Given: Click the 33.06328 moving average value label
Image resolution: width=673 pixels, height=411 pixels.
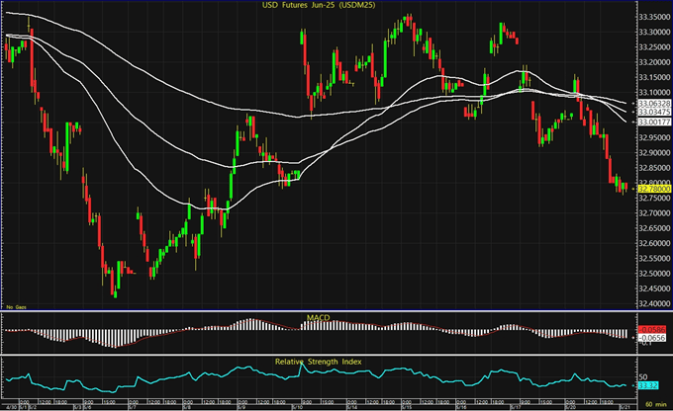Looking at the screenshot, I should click(x=651, y=103).
